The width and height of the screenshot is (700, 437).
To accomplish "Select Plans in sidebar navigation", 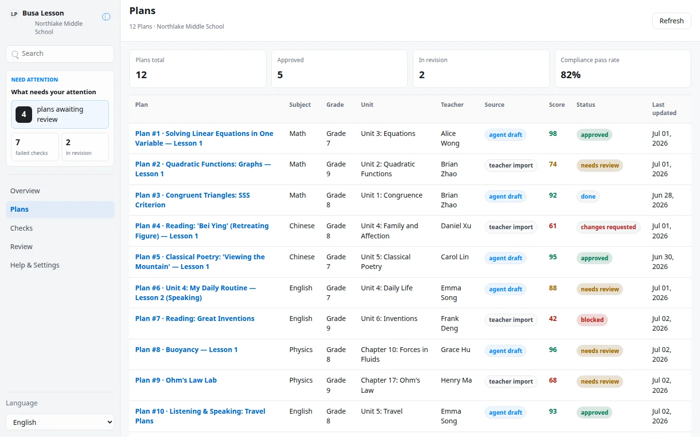I will click(x=60, y=209).
